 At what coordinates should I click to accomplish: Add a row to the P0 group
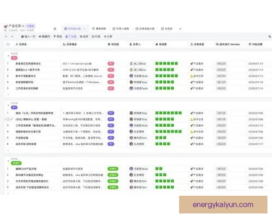(x=8, y=94)
